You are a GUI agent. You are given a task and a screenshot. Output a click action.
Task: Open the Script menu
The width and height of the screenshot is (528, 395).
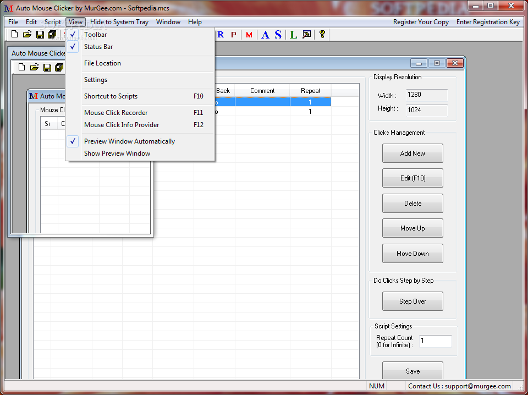pyautogui.click(x=53, y=22)
